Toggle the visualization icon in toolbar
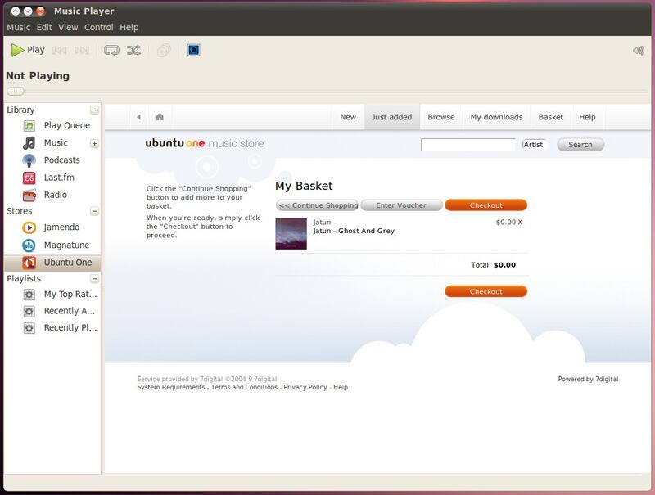Screen dimensions: 655x495 [193, 50]
